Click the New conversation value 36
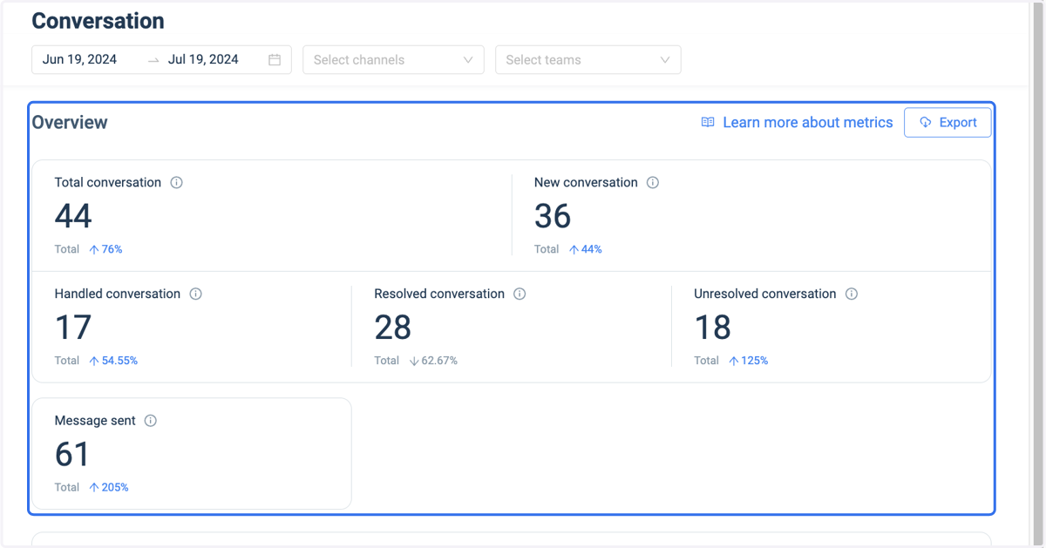 553,216
